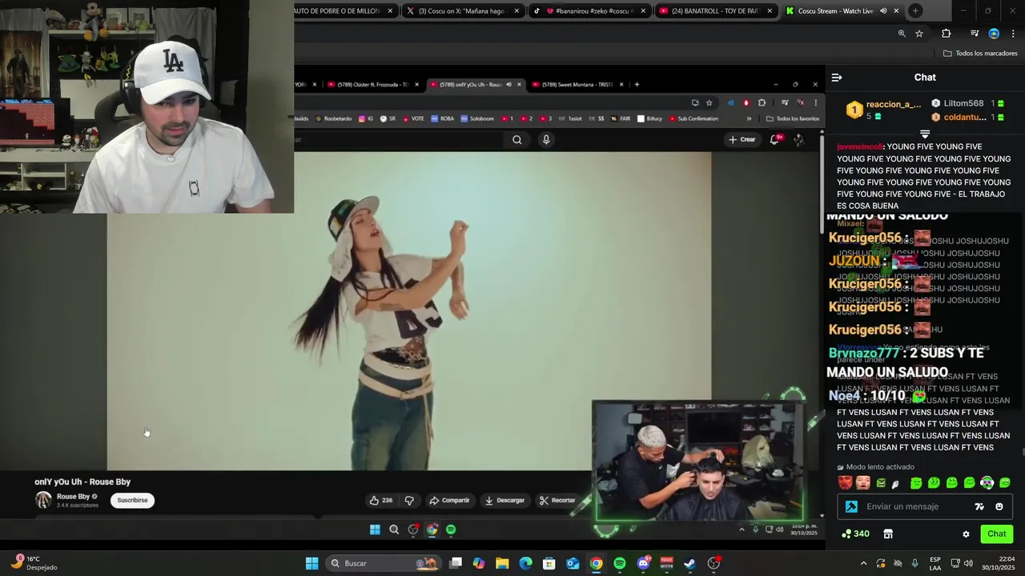Open the Soloboom bookmark
1025x576 pixels.
tap(477, 118)
